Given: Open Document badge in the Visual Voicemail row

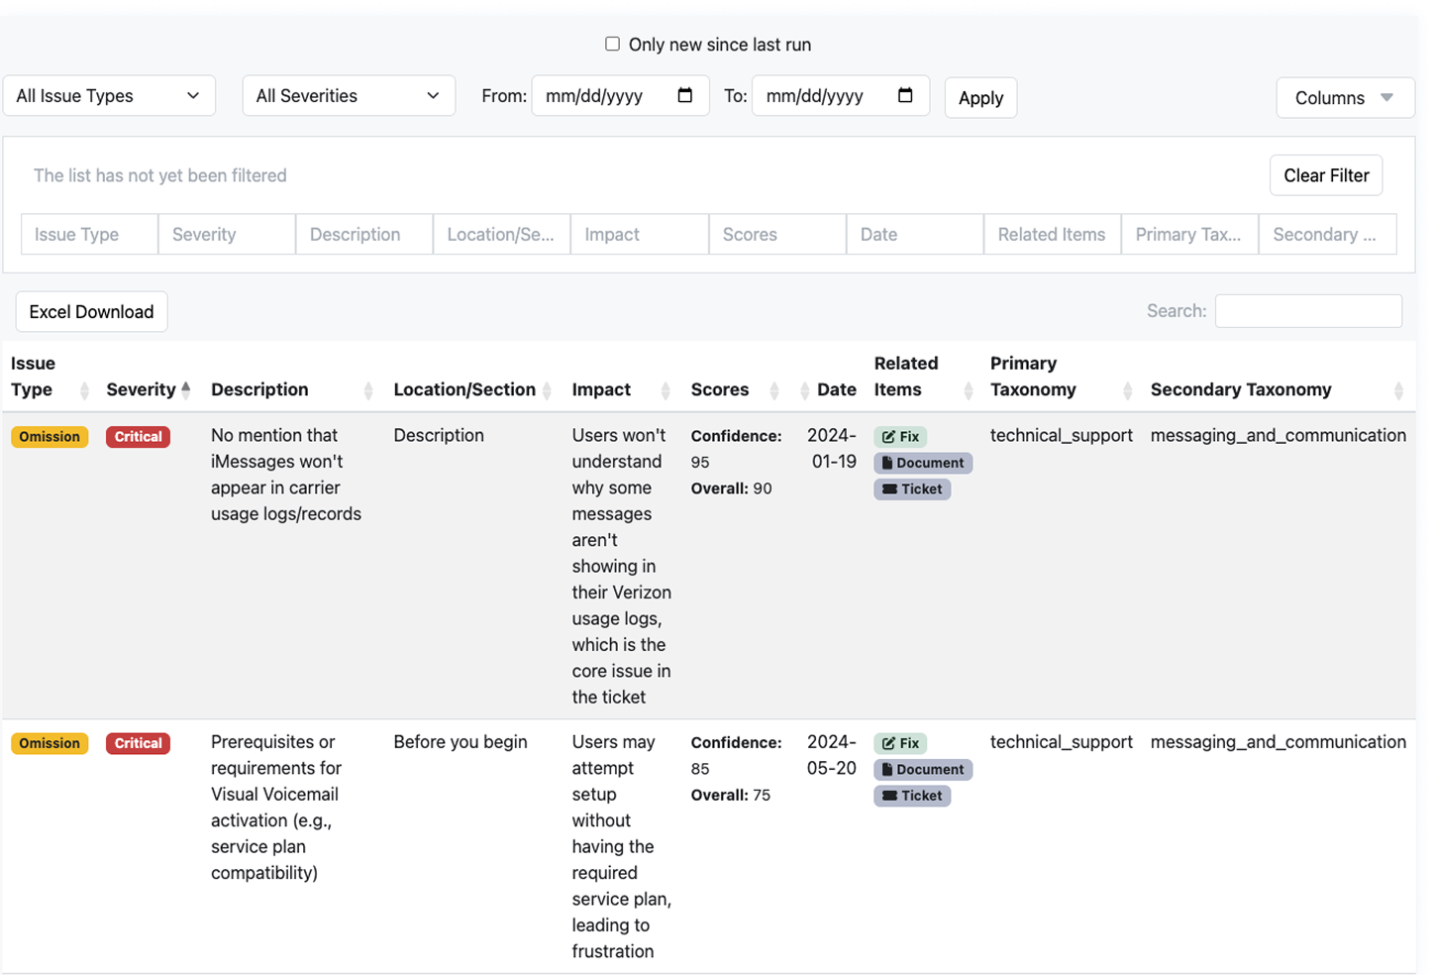Looking at the screenshot, I should tap(922, 770).
